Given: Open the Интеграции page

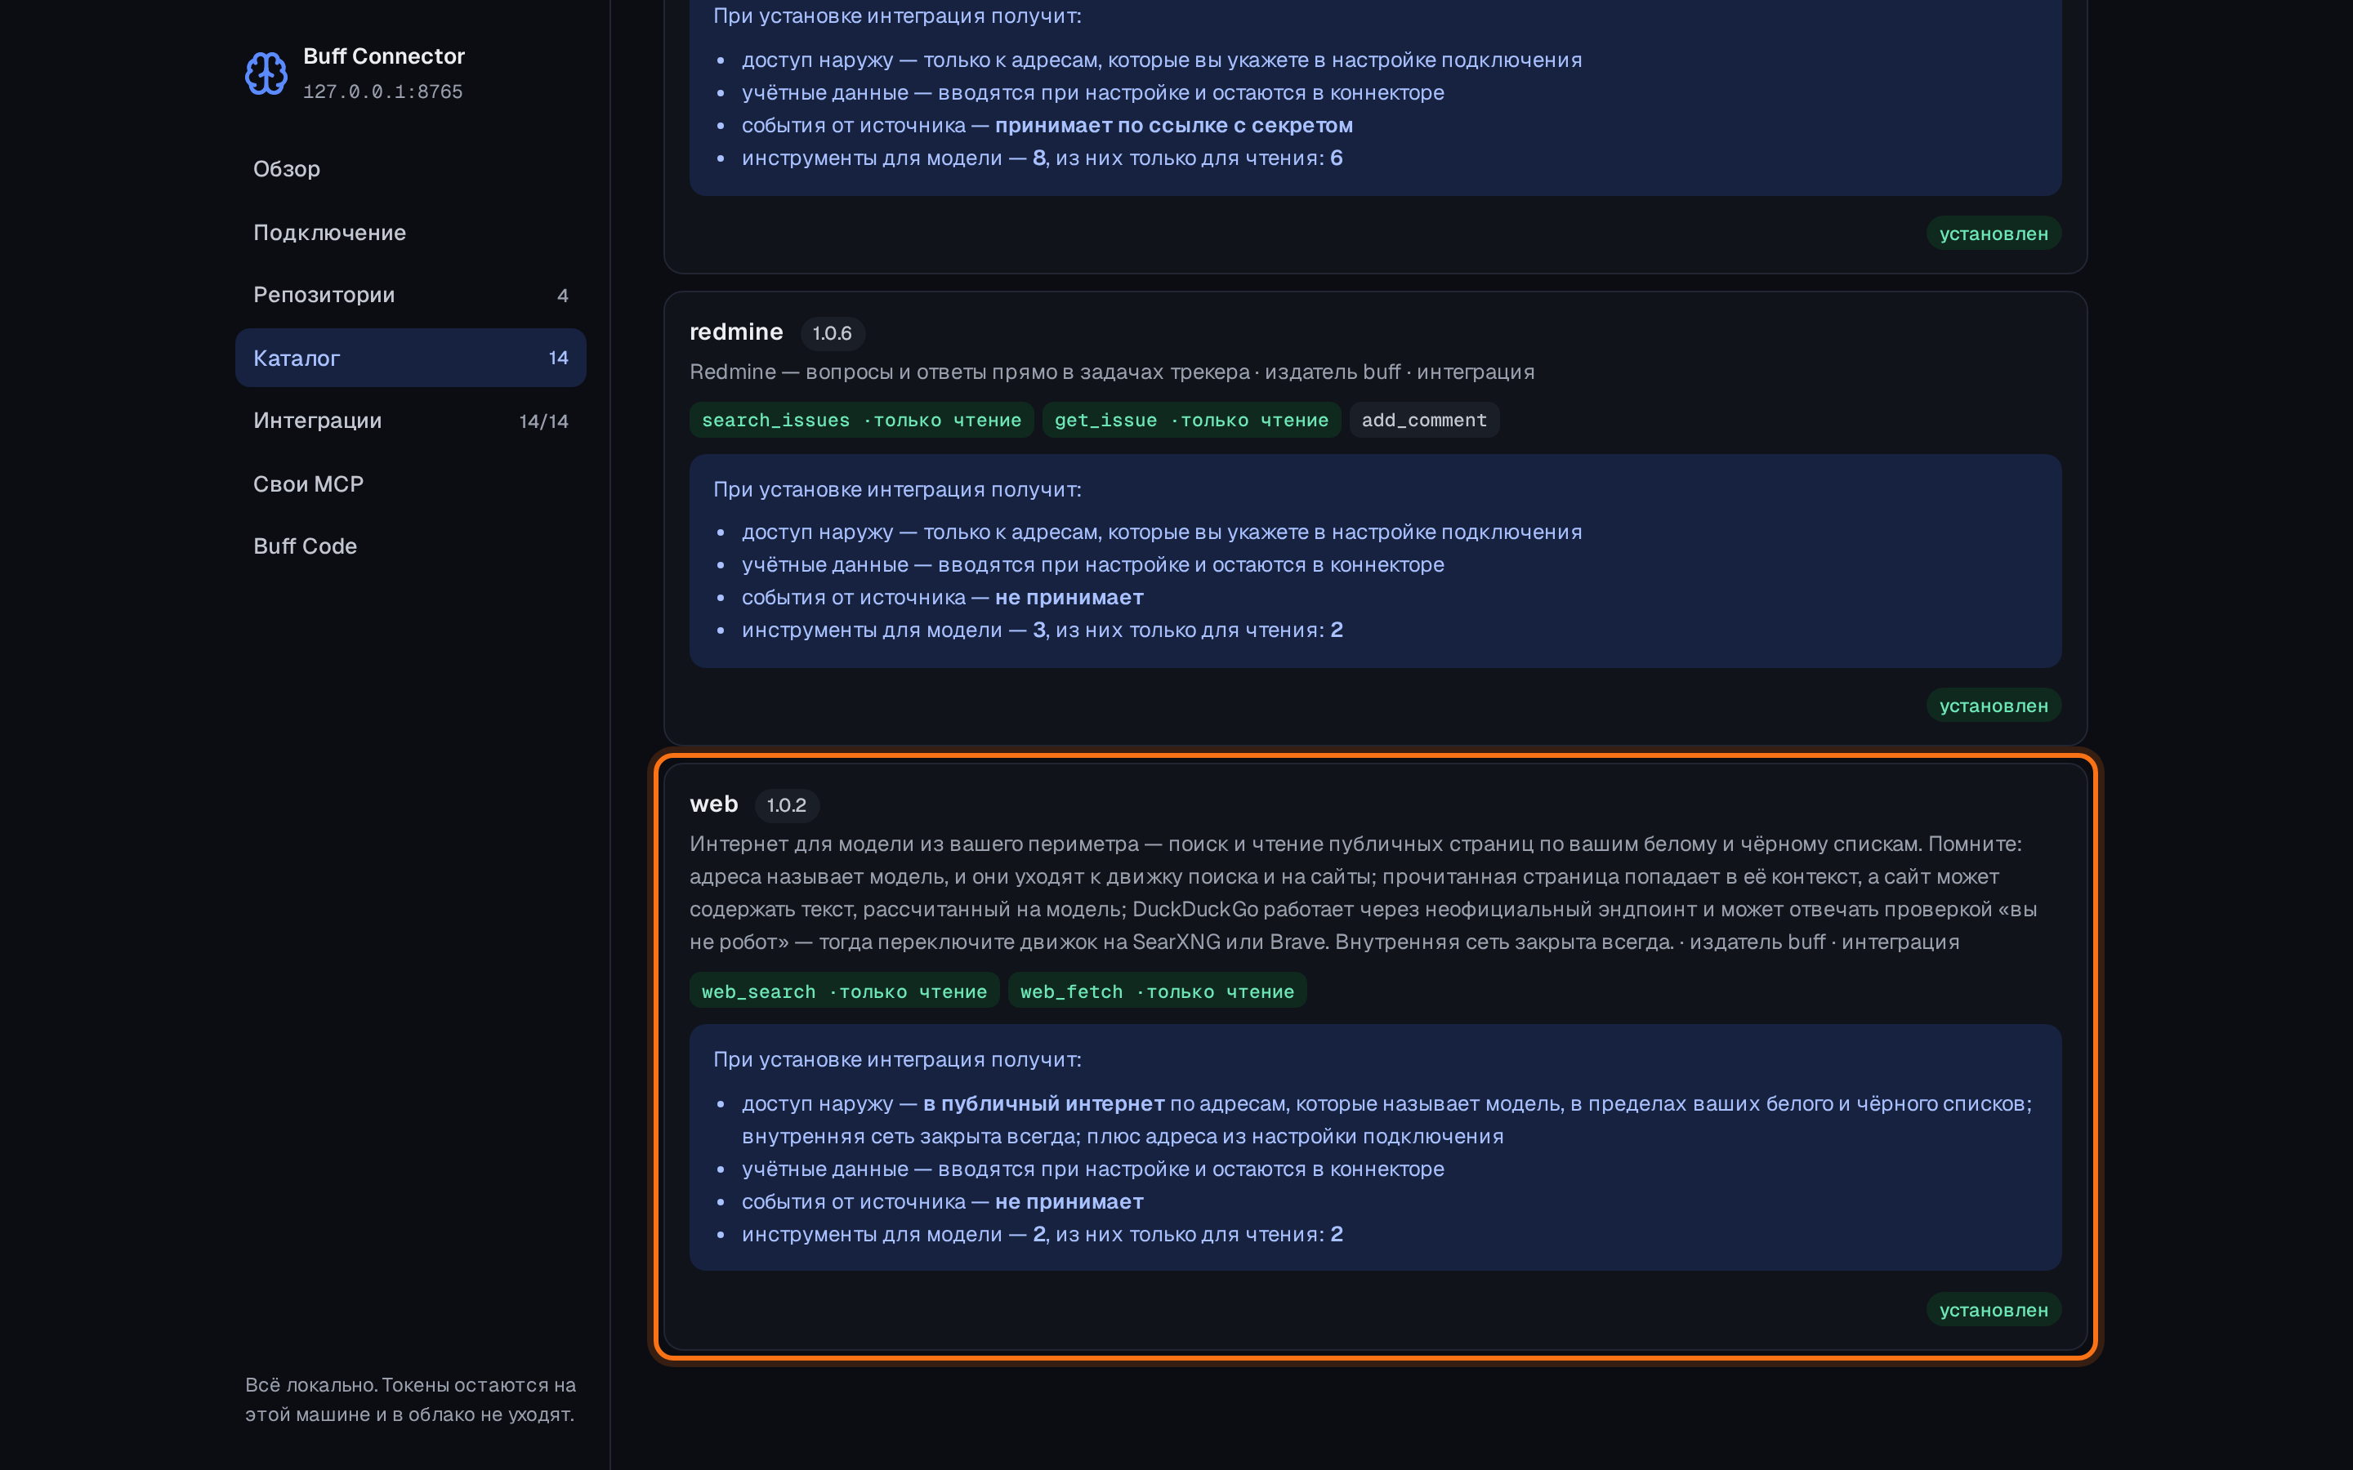Looking at the screenshot, I should pyautogui.click(x=410, y=421).
